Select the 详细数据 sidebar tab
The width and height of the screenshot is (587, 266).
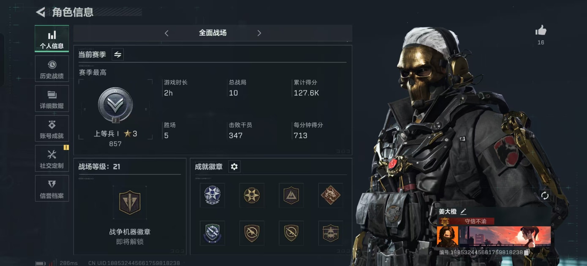click(x=52, y=99)
